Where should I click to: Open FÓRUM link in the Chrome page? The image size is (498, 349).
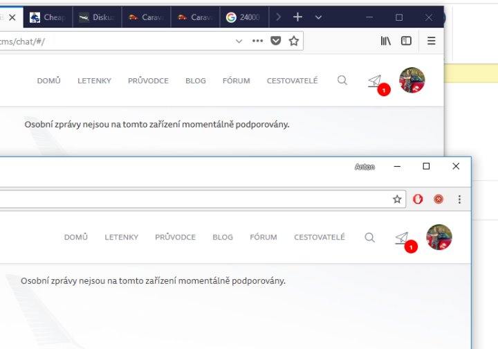264,237
